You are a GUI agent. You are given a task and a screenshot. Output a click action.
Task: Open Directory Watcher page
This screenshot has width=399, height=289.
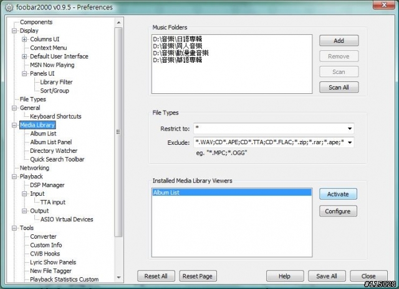tap(54, 151)
